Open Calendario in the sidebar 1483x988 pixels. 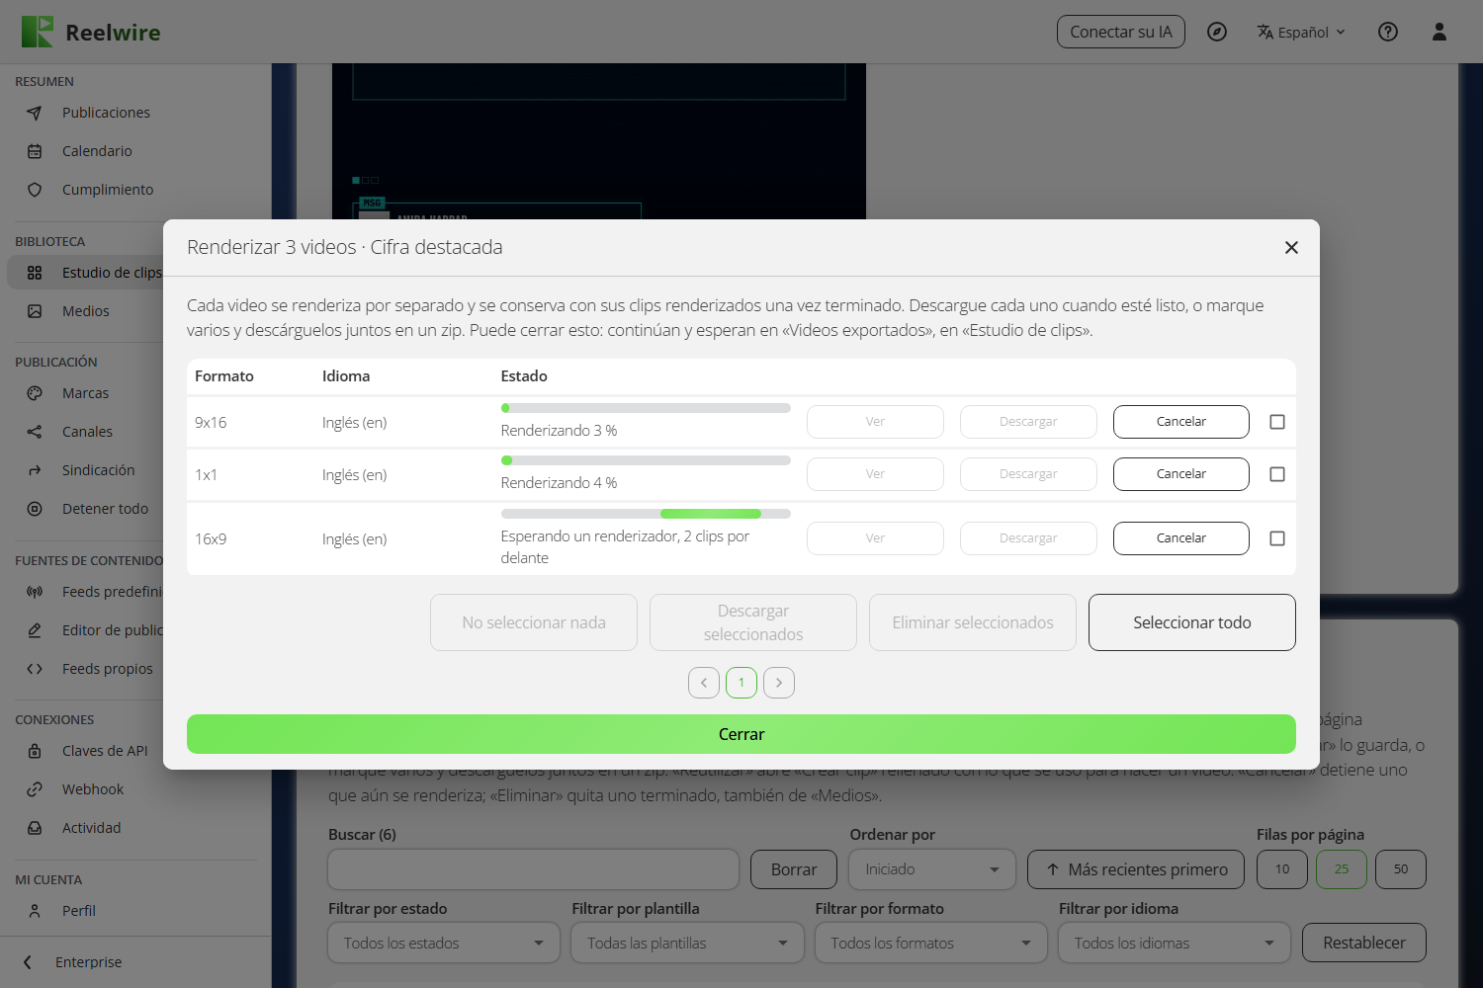(97, 151)
